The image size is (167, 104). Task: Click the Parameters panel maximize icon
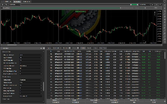click(x=44, y=48)
